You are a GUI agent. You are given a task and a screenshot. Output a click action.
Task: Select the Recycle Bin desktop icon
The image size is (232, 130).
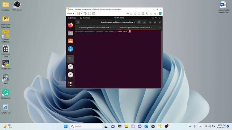6,109
